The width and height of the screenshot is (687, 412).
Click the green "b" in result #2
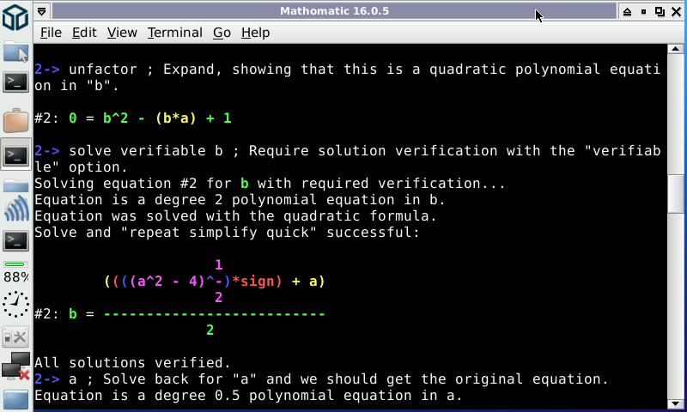coord(73,314)
